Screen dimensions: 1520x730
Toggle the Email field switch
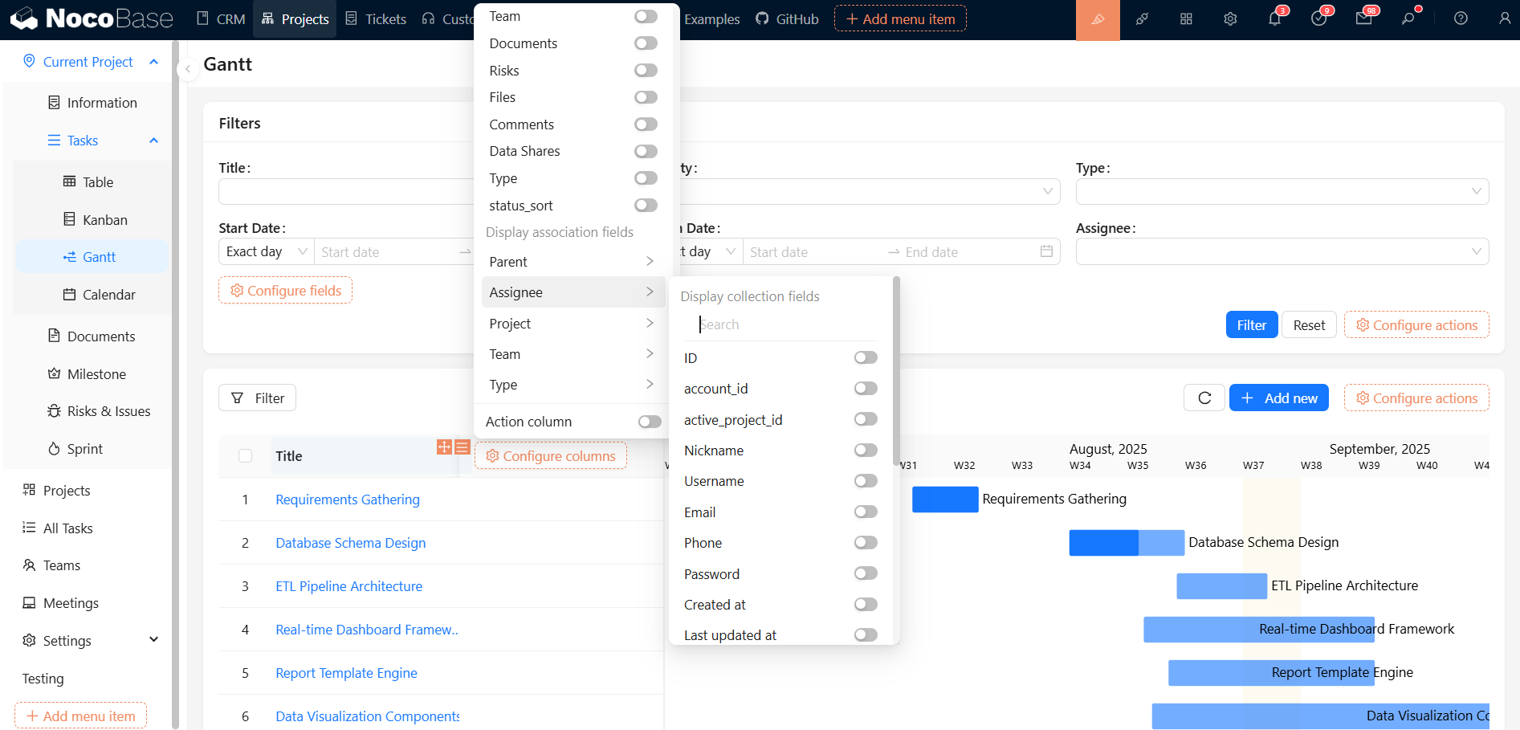tap(865, 512)
